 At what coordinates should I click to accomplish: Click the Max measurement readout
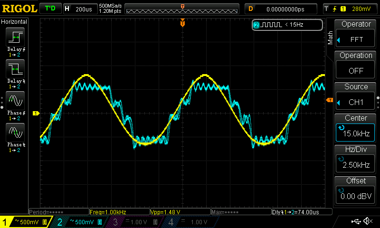(x=241, y=212)
